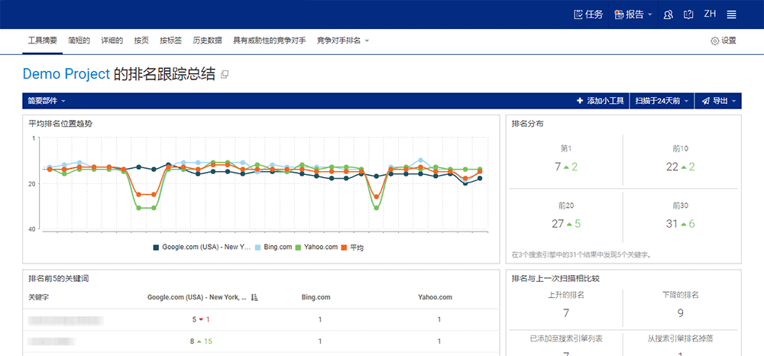
Task: Open 设置 settings gear
Action: tap(724, 41)
